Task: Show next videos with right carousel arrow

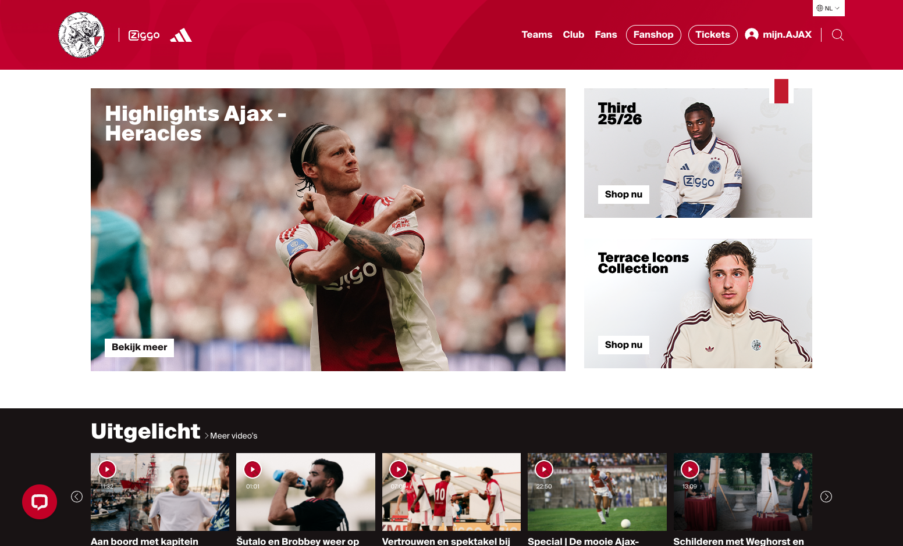Action: (826, 497)
